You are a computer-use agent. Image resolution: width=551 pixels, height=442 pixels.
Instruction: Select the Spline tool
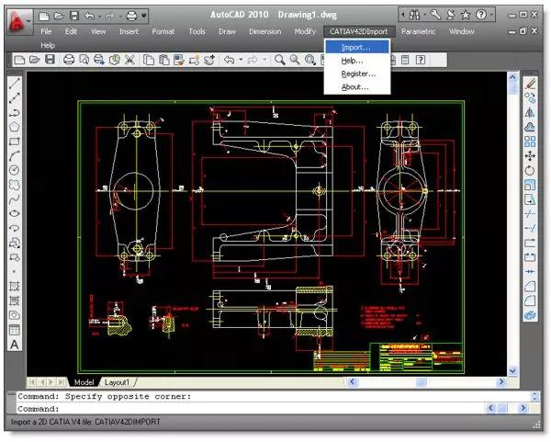15,199
